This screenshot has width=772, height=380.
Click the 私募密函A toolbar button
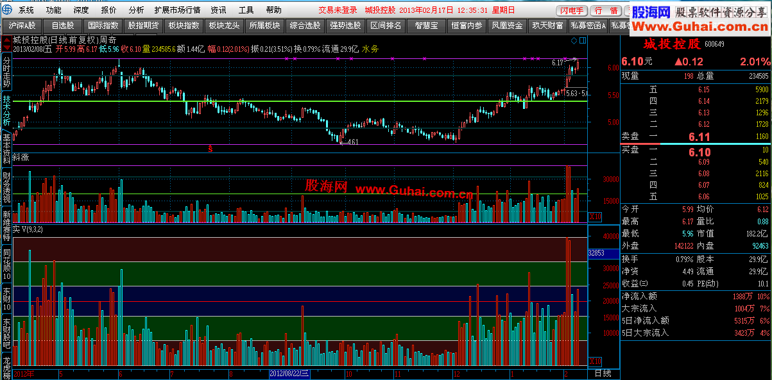(x=588, y=26)
